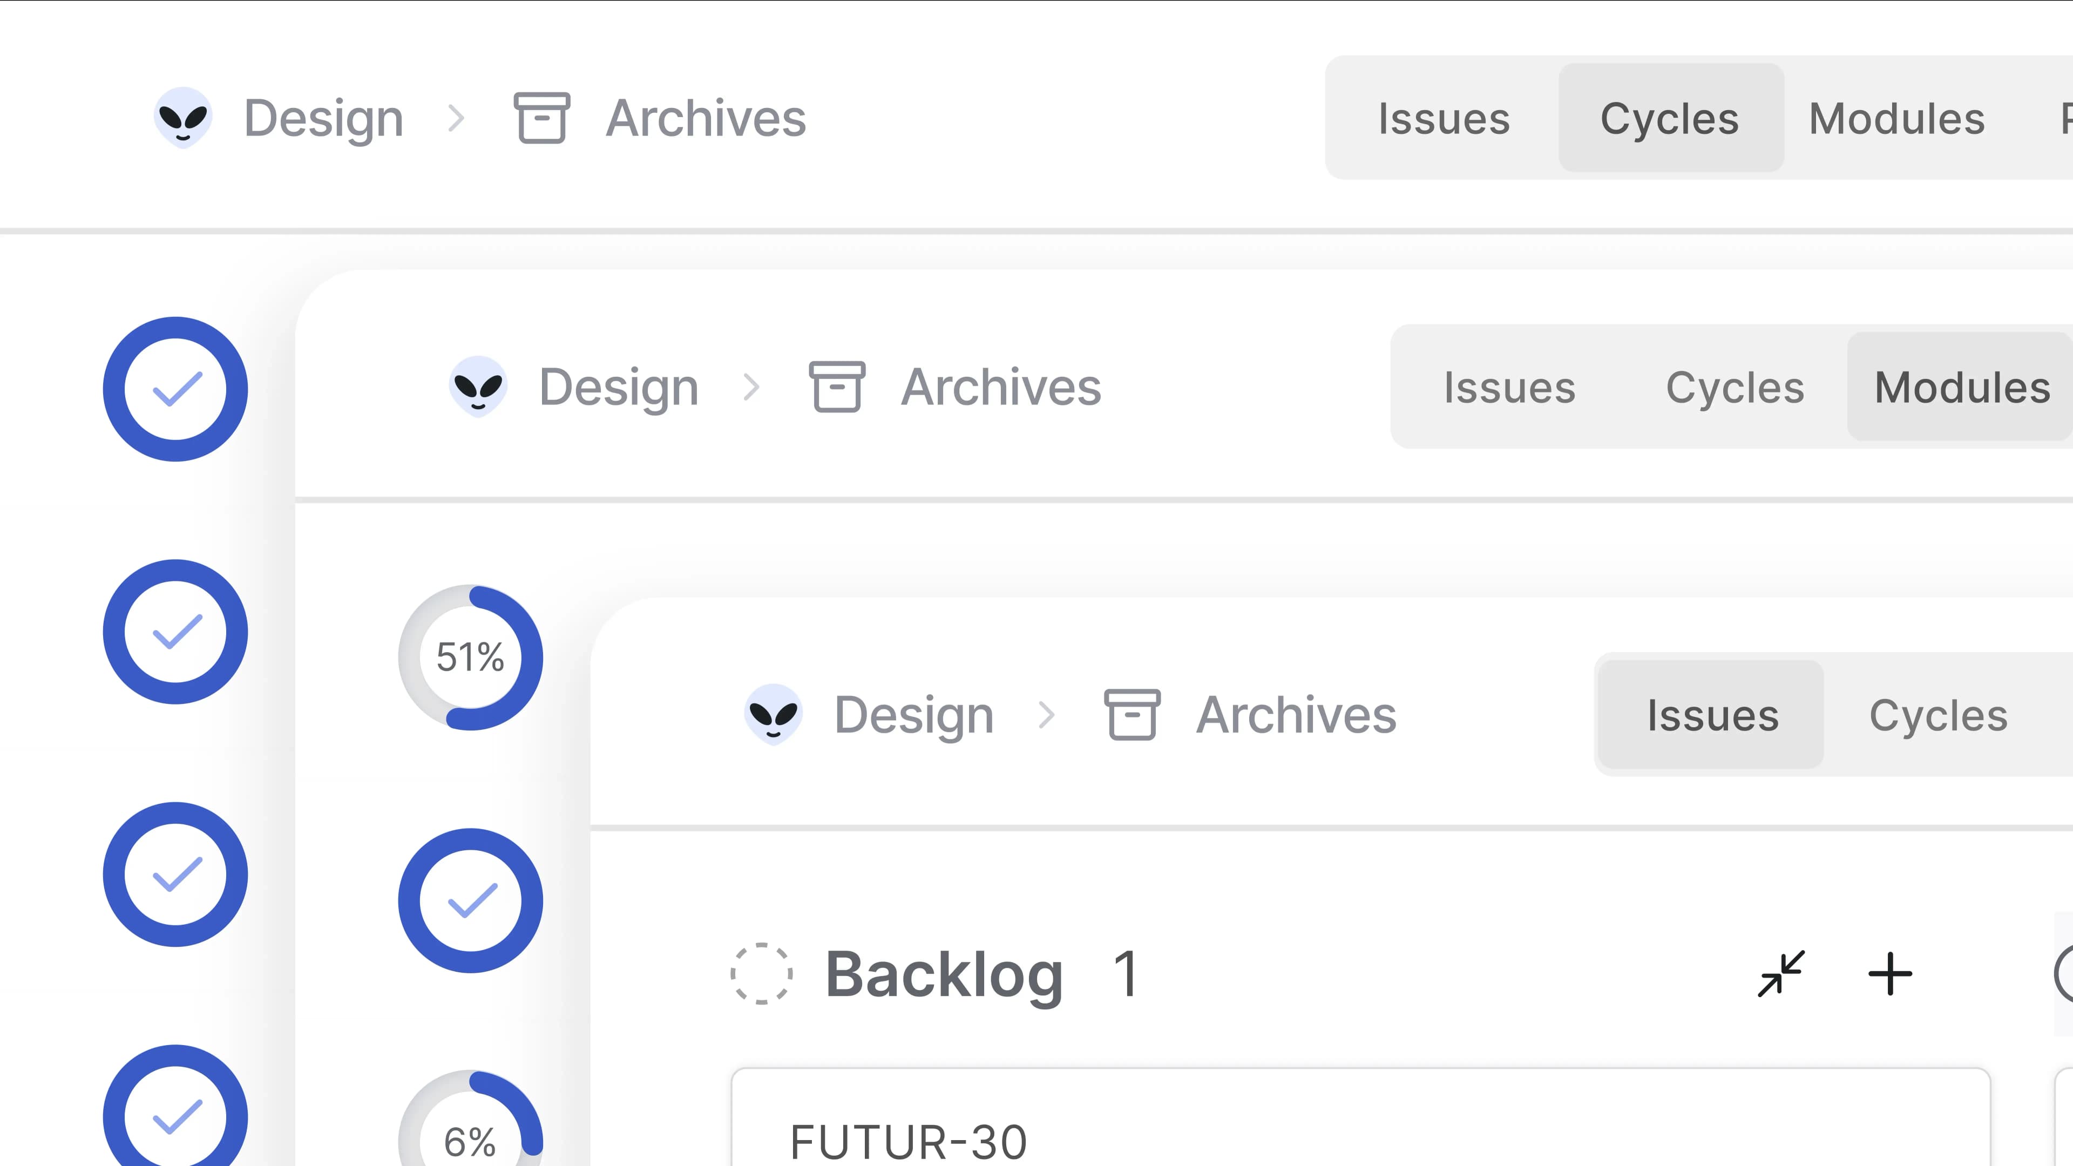Click the breadcrumb chevron after top Design
Screen dimensions: 2073x1166
[x=456, y=118]
